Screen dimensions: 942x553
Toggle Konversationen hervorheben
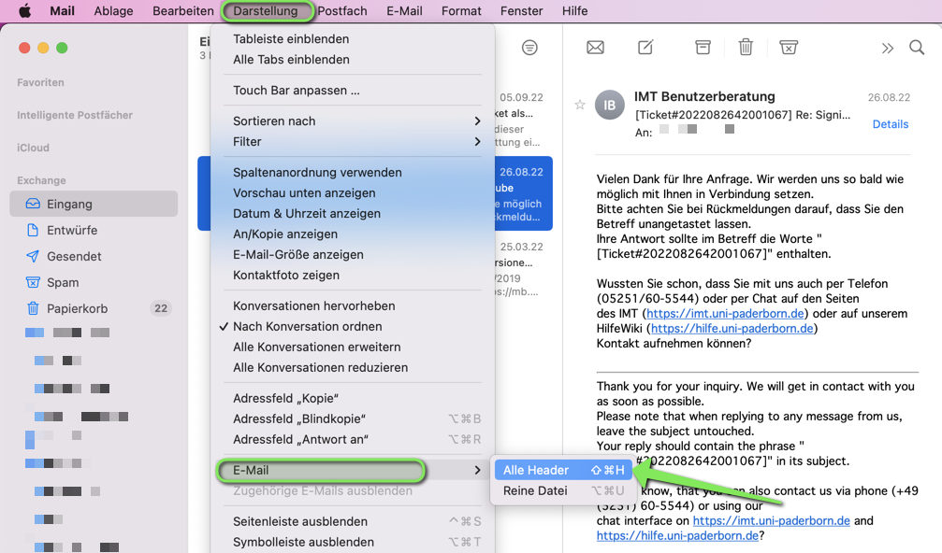coord(353,305)
